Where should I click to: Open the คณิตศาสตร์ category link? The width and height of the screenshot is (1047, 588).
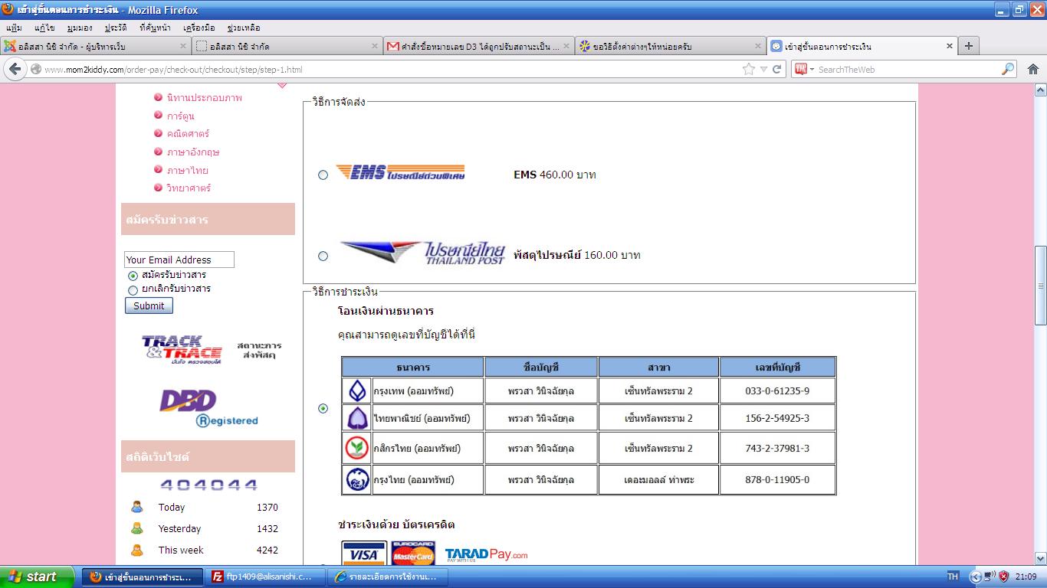click(188, 133)
